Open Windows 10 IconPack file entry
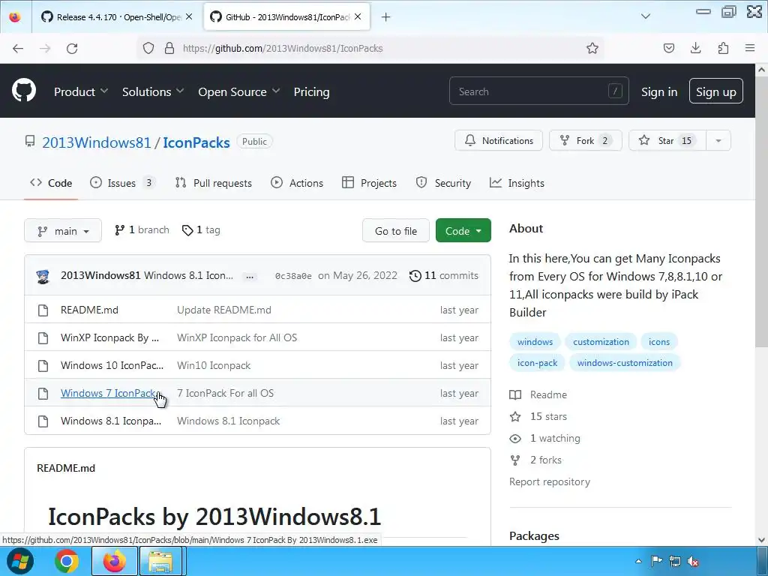Viewport: 768px width, 576px height. tap(112, 365)
